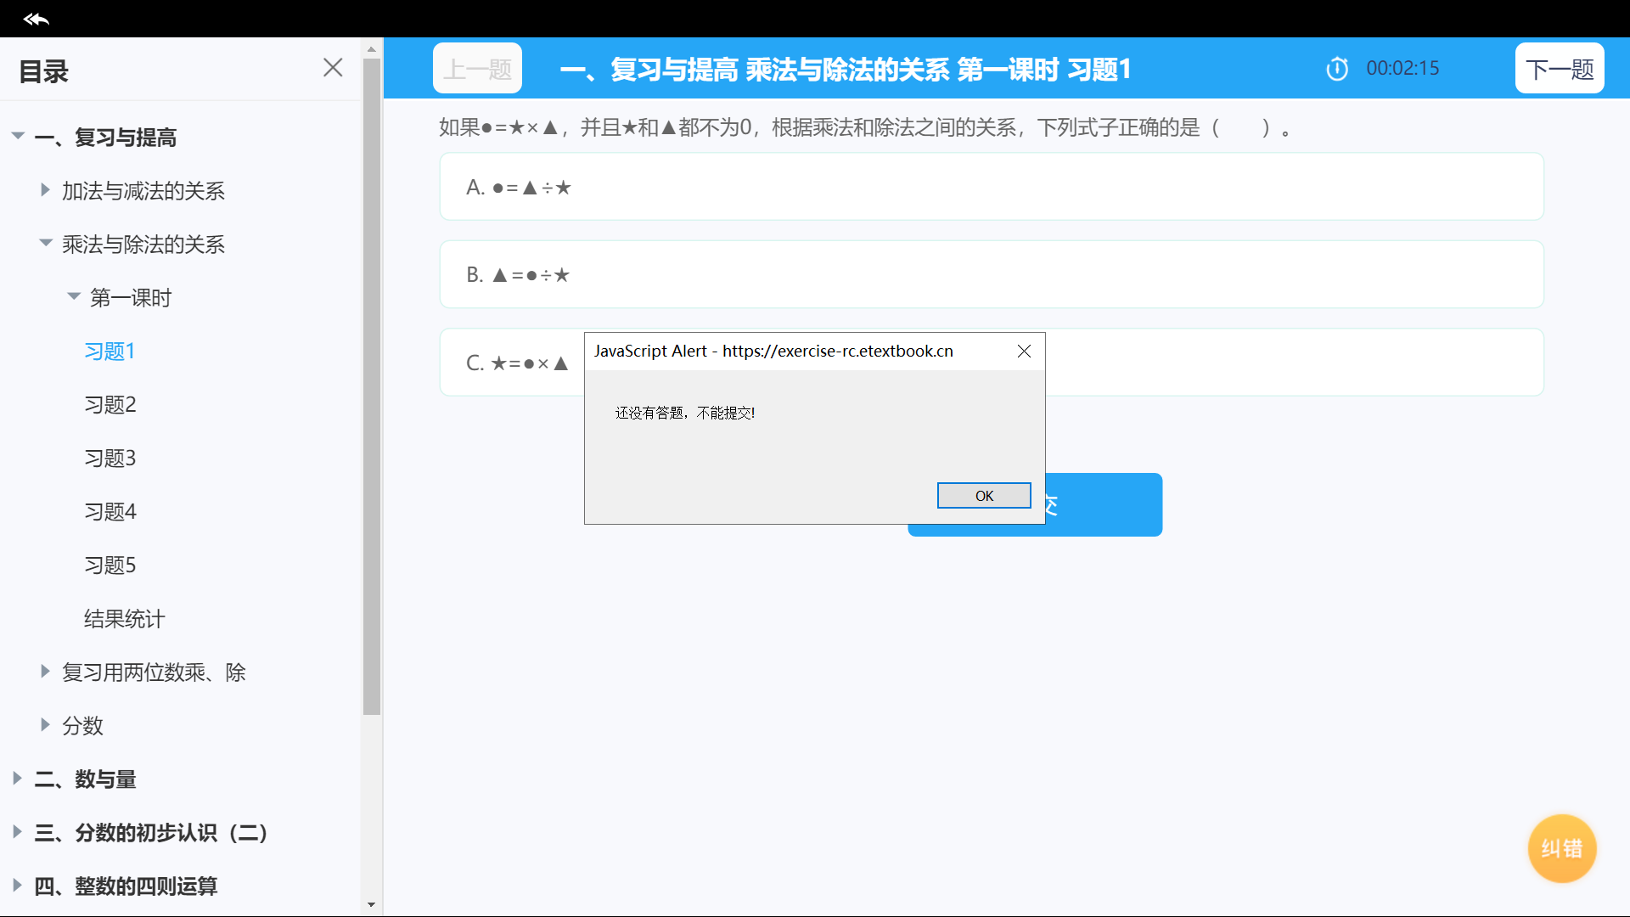
Task: Open 习题3 in the catalog
Action: [x=110, y=458]
